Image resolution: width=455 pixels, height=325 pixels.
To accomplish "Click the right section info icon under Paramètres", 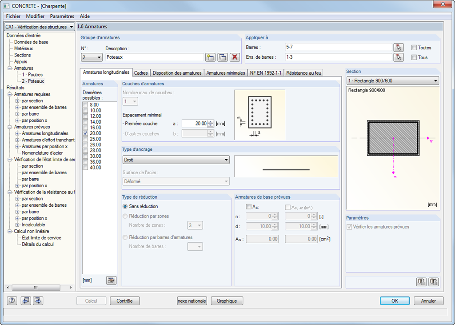I will click(434, 282).
